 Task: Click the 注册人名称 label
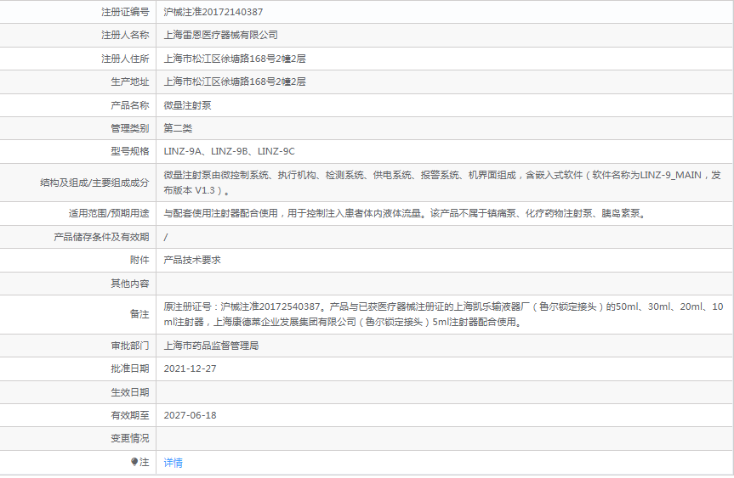(125, 35)
